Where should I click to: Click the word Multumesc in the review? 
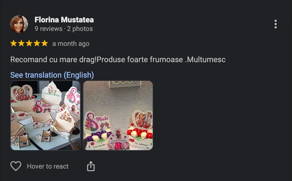(206, 60)
